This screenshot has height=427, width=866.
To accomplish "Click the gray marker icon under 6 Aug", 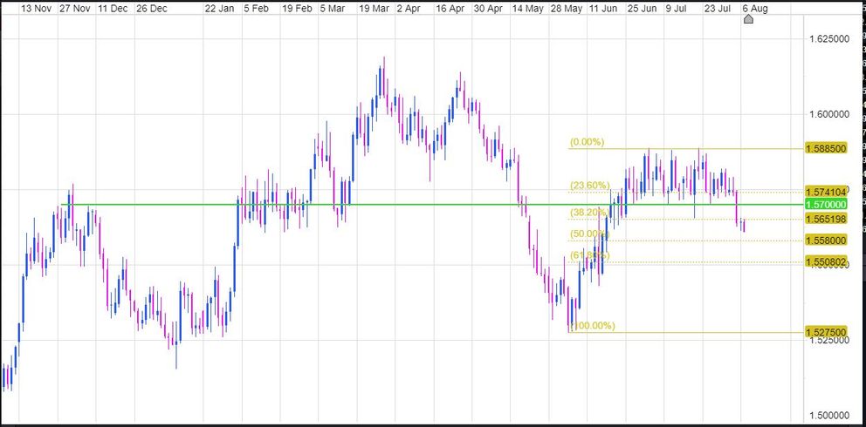I will point(748,19).
